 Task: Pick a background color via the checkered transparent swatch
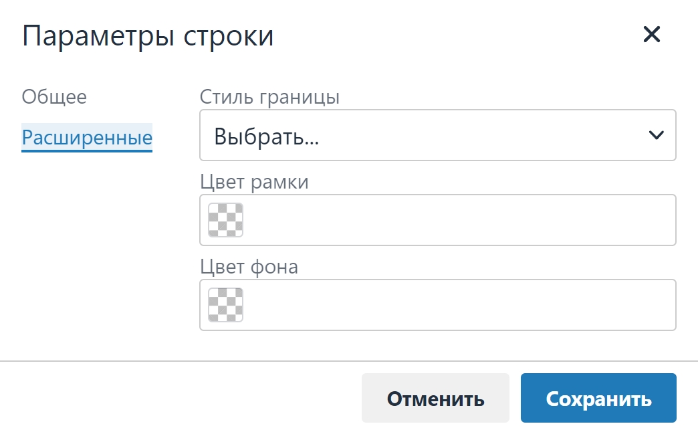point(226,305)
